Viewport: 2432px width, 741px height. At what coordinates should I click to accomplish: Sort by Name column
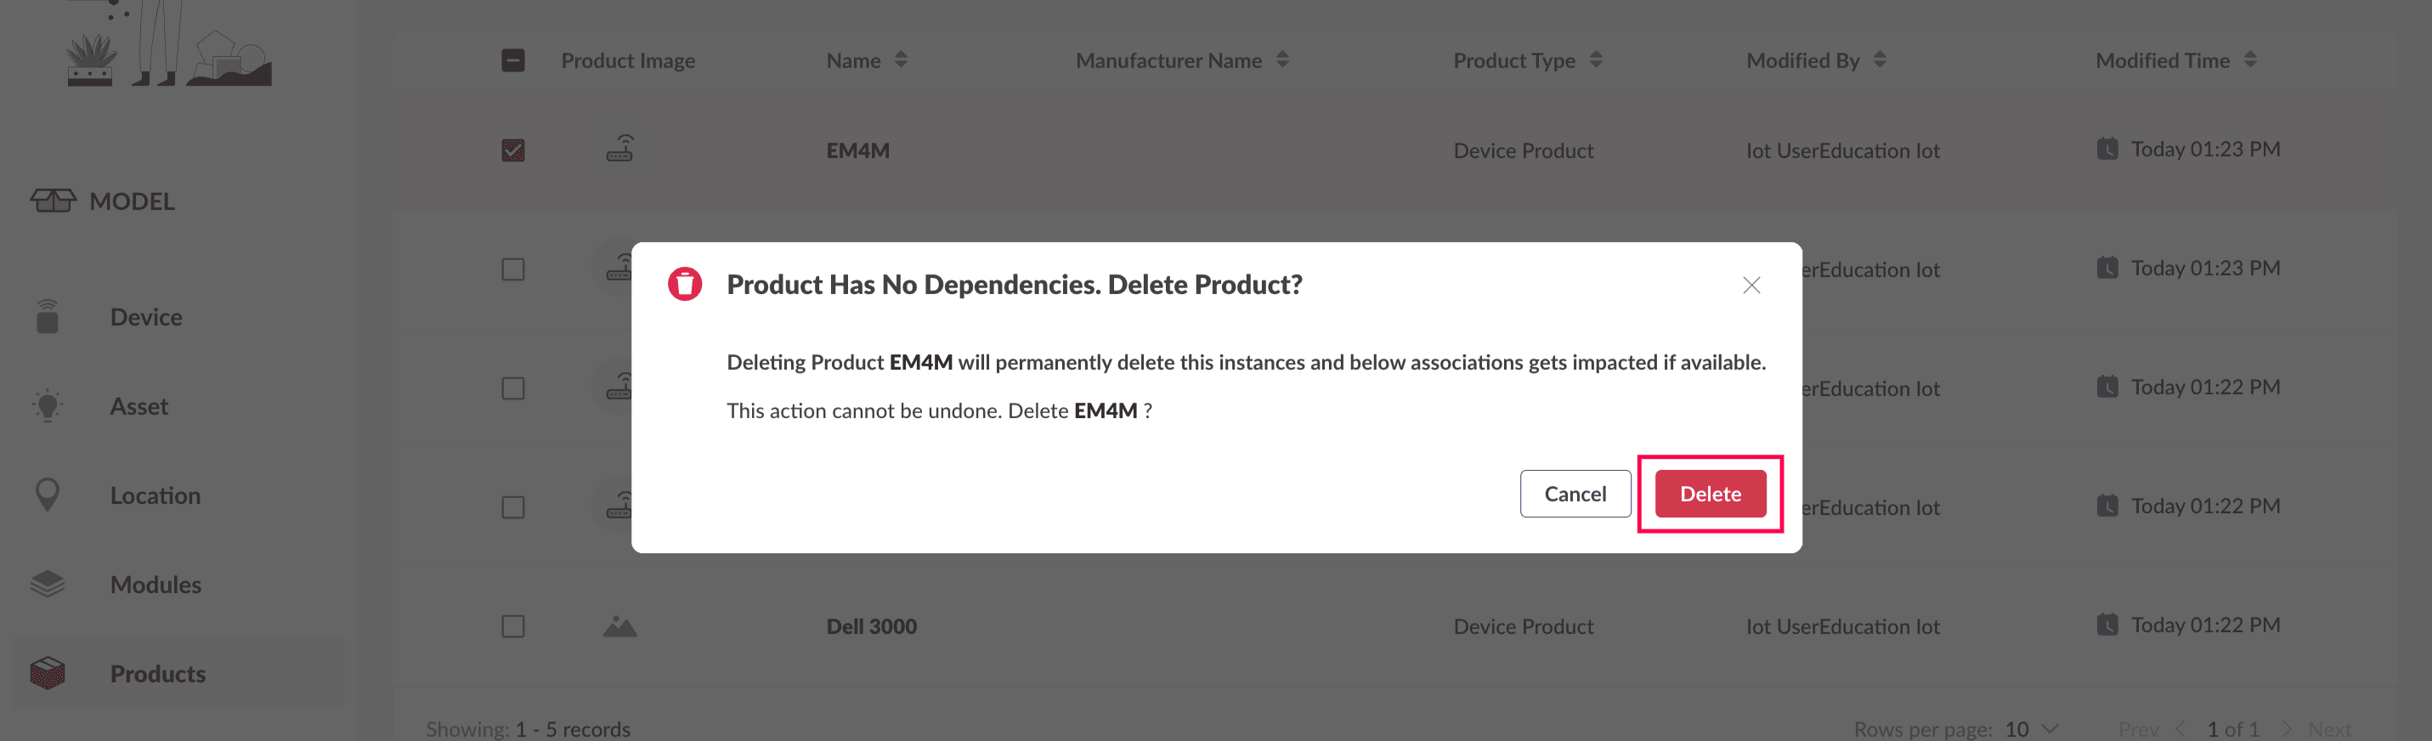(x=901, y=60)
